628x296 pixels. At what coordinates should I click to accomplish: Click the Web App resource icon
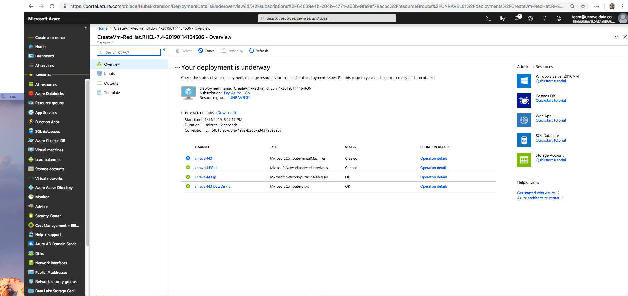(x=524, y=120)
